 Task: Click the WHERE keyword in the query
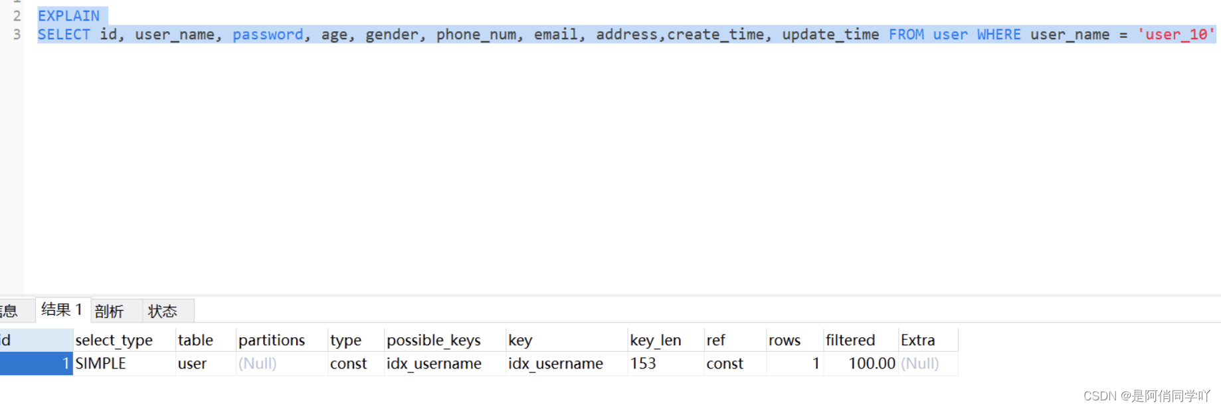(x=998, y=35)
